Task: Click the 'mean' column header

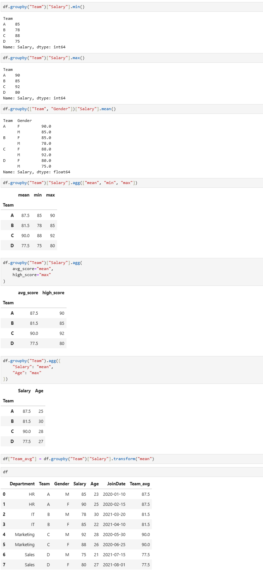Action: click(24, 195)
